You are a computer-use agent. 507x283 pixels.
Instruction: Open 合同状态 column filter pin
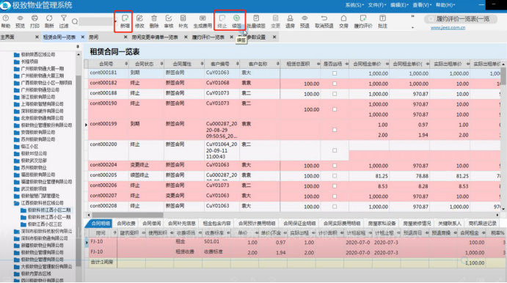coord(161,64)
